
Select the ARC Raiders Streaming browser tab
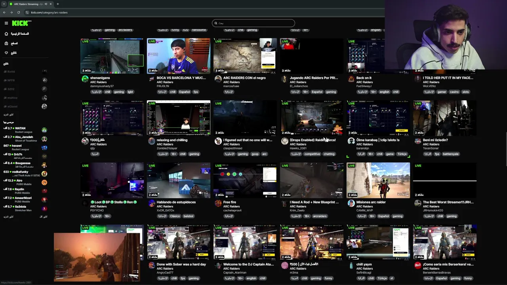tap(31, 4)
